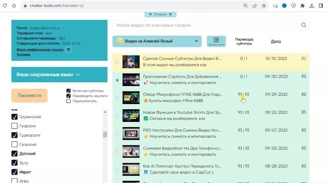Open translation icon for the 09/23/2023 video

pos(304,112)
